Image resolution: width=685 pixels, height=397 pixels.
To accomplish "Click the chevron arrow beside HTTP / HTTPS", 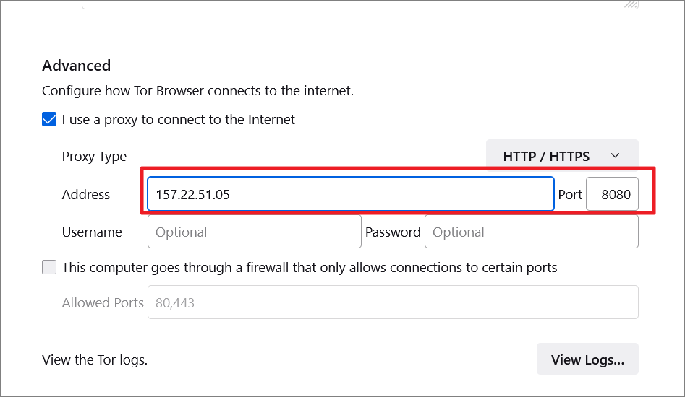I will click(x=615, y=156).
